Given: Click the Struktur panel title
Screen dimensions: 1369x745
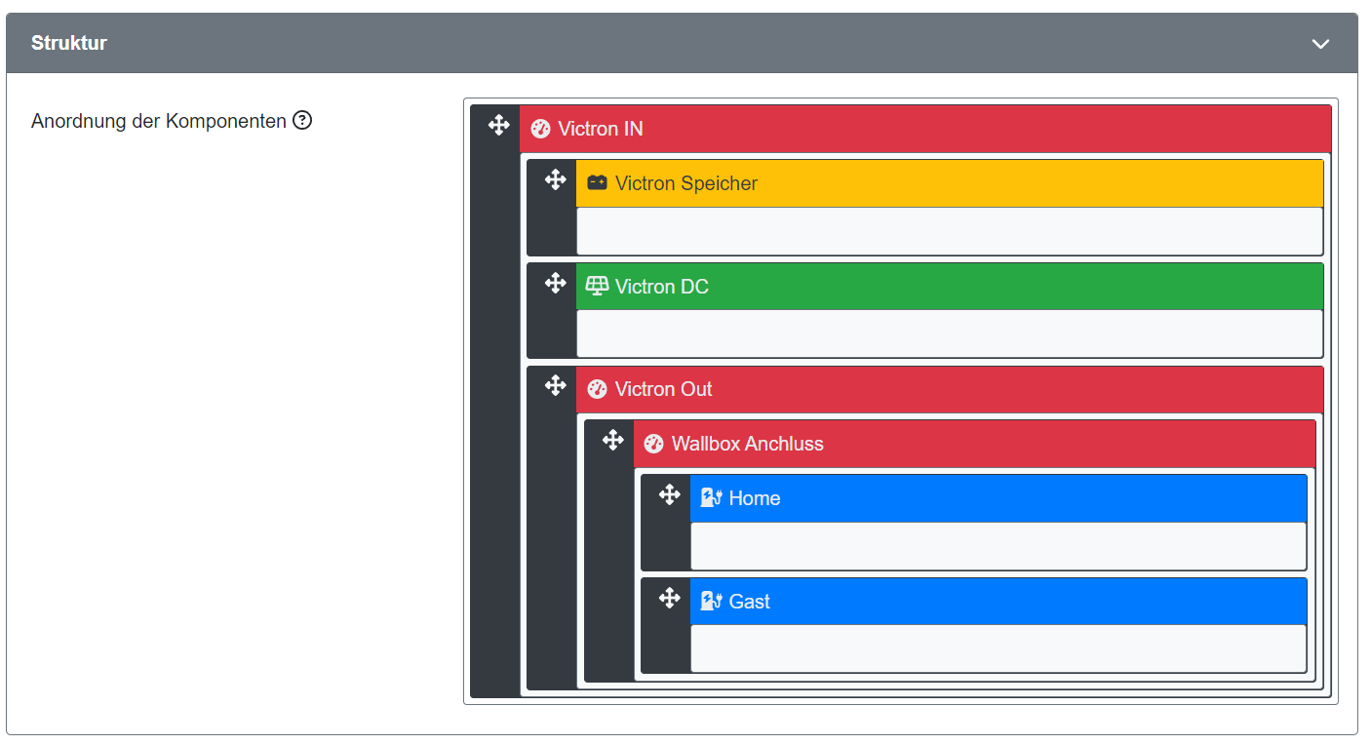Looking at the screenshot, I should (69, 43).
